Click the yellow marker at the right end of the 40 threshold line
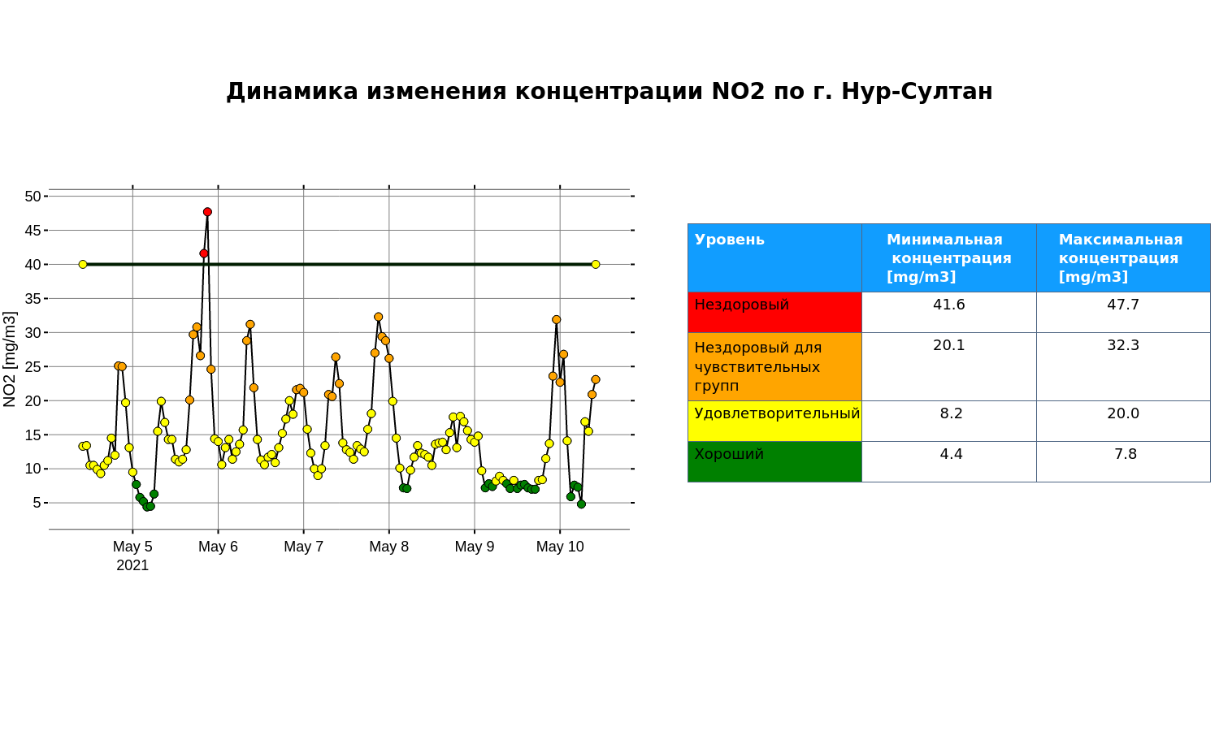The height and width of the screenshot is (731, 1219). click(596, 264)
